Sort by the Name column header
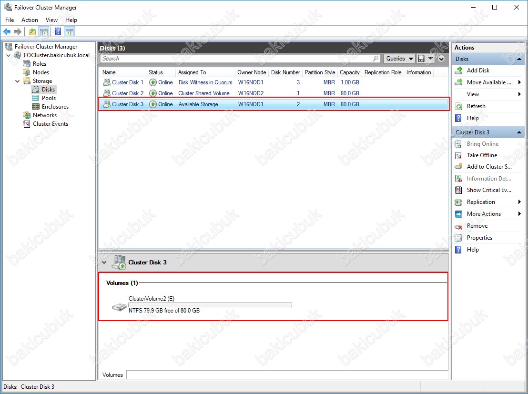528x394 pixels. pos(122,72)
